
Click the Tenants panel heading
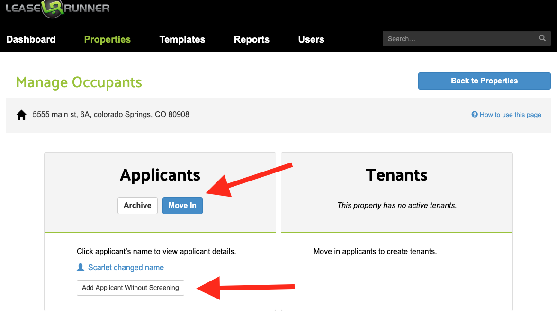396,175
